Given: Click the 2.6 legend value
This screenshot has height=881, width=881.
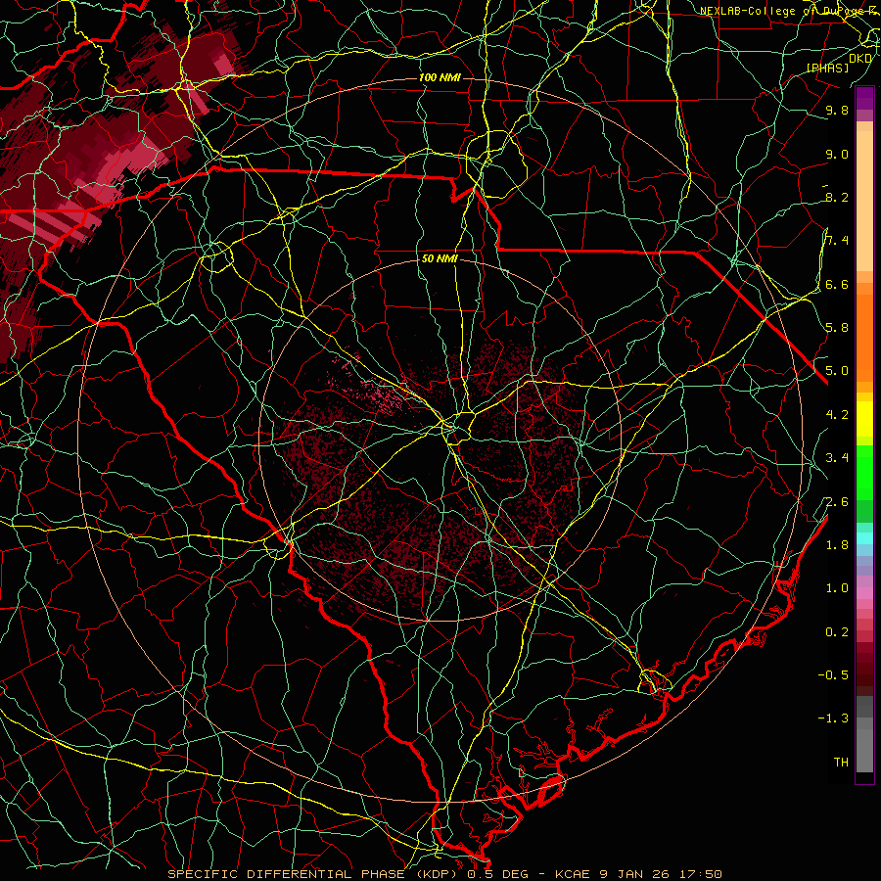Looking at the screenshot, I should coord(837,501).
